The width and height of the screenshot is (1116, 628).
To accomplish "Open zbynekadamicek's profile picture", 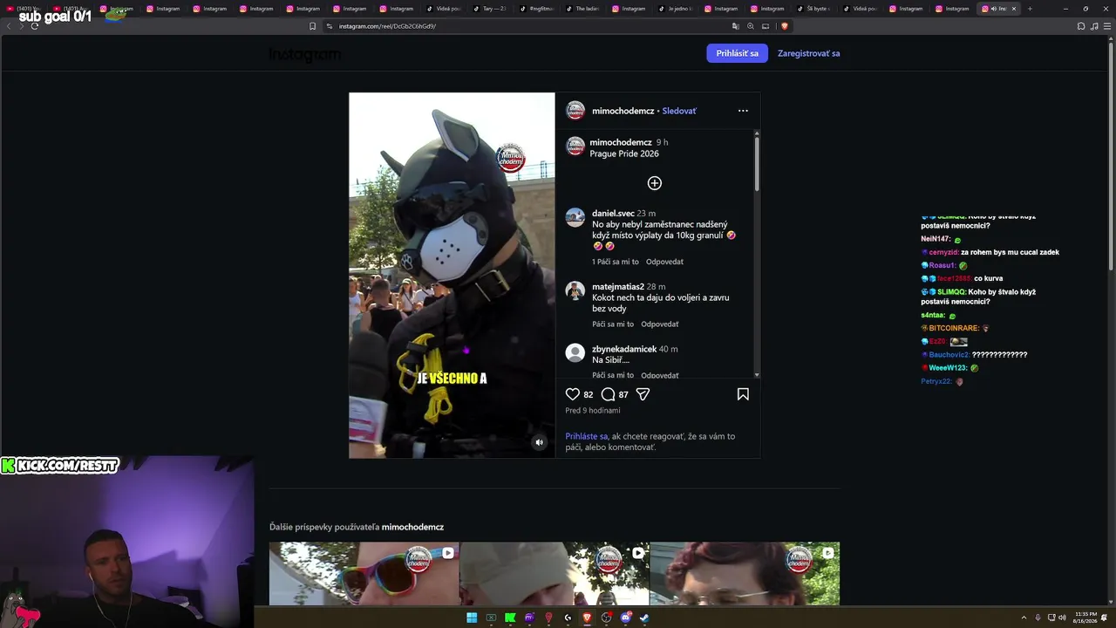I will (x=575, y=353).
